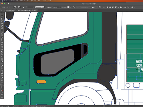Click the fill color swatch in control bar

point(15,7)
